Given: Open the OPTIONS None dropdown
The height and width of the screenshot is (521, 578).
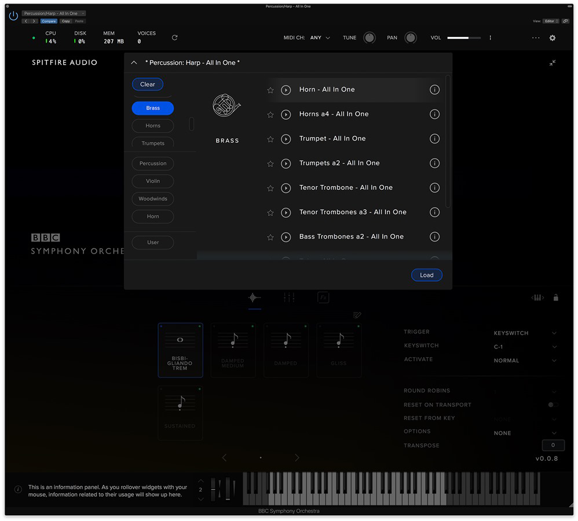Looking at the screenshot, I should 525,433.
